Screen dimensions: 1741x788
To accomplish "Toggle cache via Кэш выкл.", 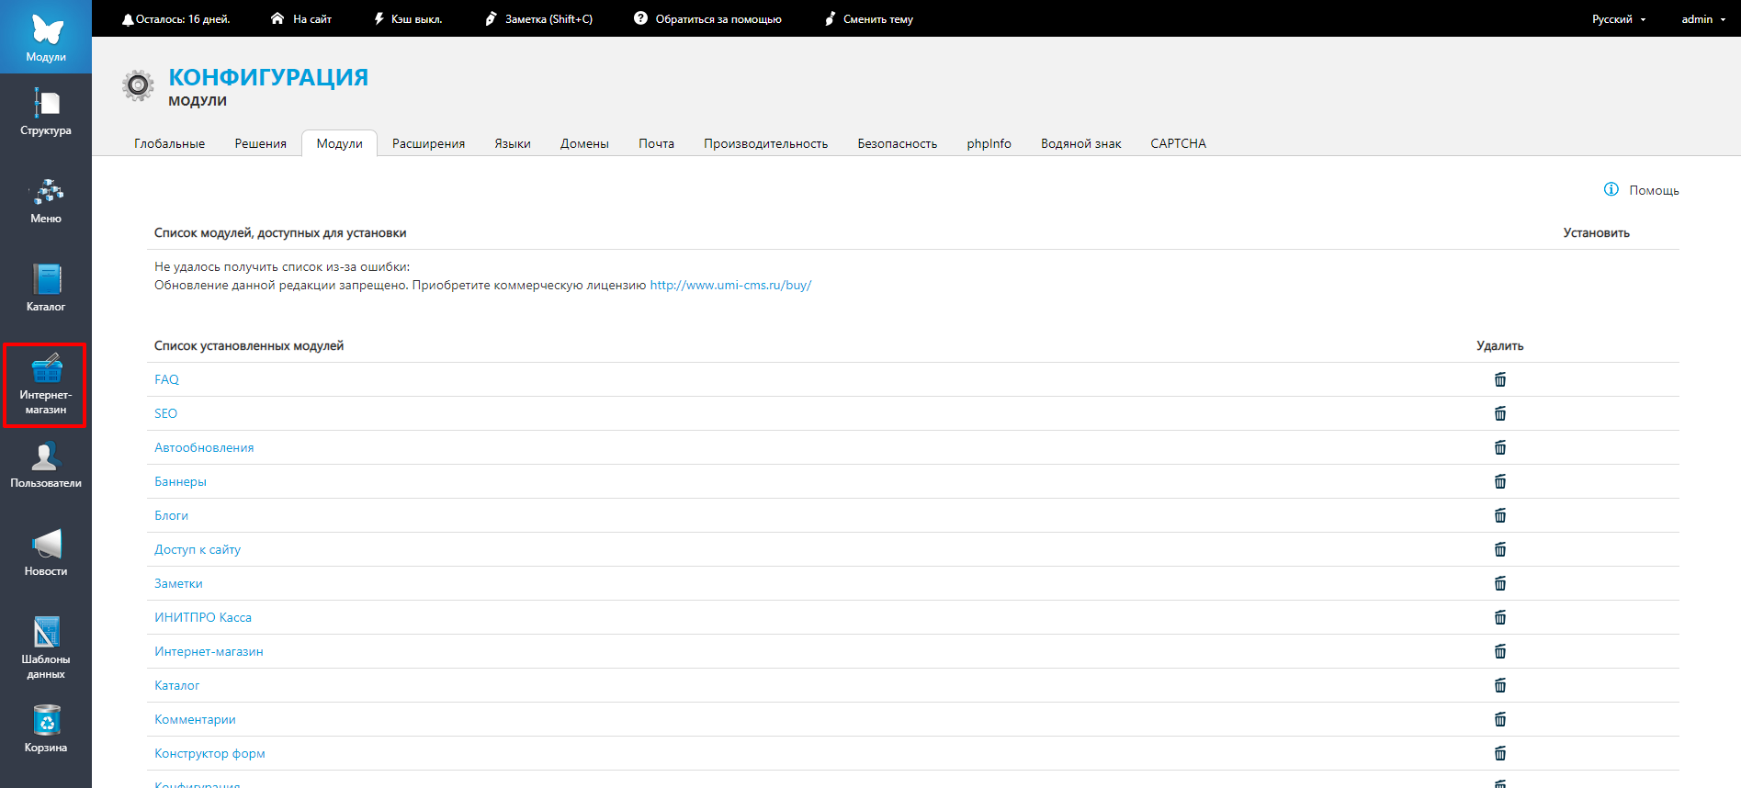I will [x=408, y=19].
